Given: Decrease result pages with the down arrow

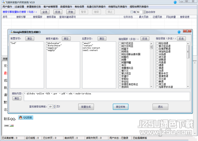Looking at the screenshot, I should click(x=54, y=107).
